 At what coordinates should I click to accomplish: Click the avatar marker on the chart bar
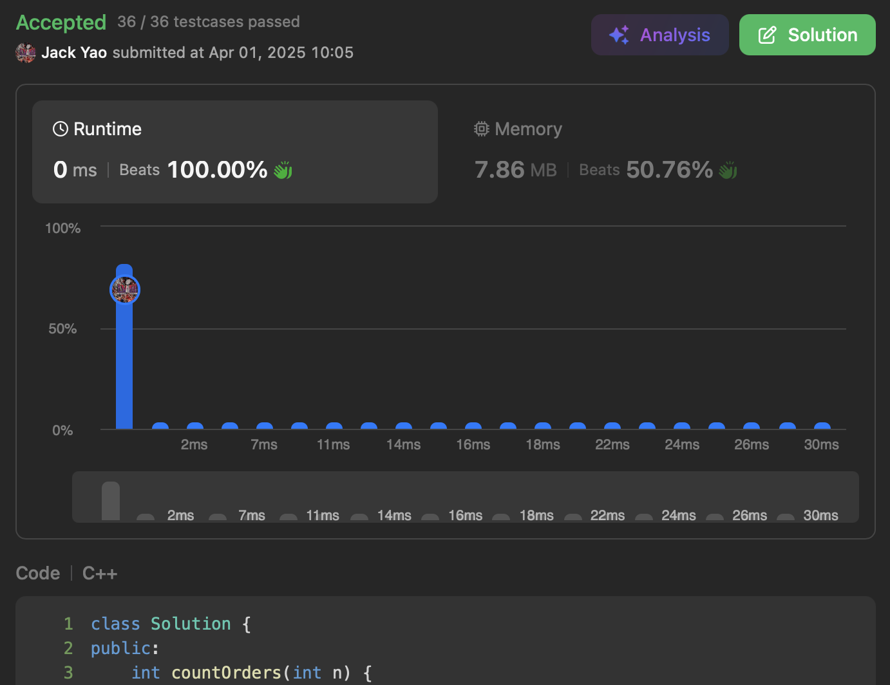point(125,290)
